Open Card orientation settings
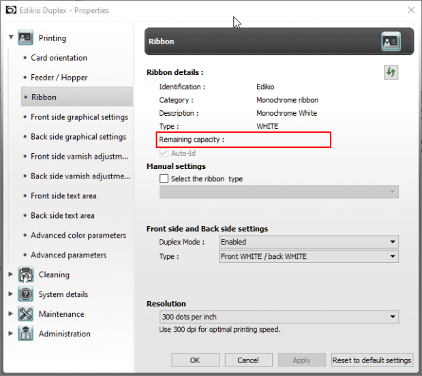Screen dimensions: 422x376 pos(59,57)
